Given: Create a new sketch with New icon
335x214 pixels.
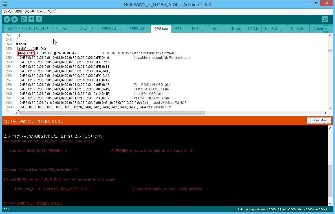Looking at the screenshot, I should tap(24, 19).
